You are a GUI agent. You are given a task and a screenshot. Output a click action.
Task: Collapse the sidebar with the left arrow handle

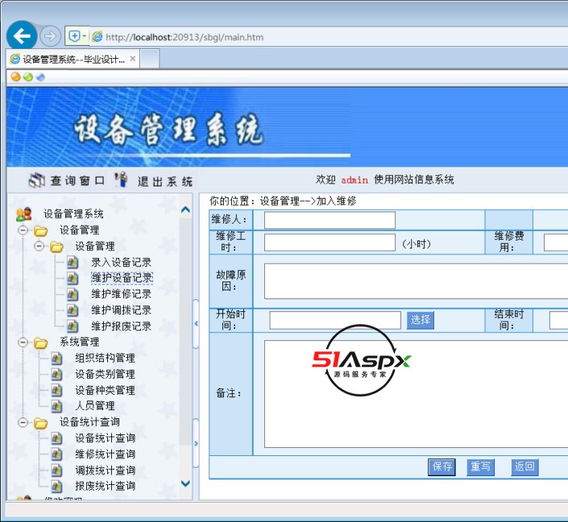pyautogui.click(x=196, y=324)
